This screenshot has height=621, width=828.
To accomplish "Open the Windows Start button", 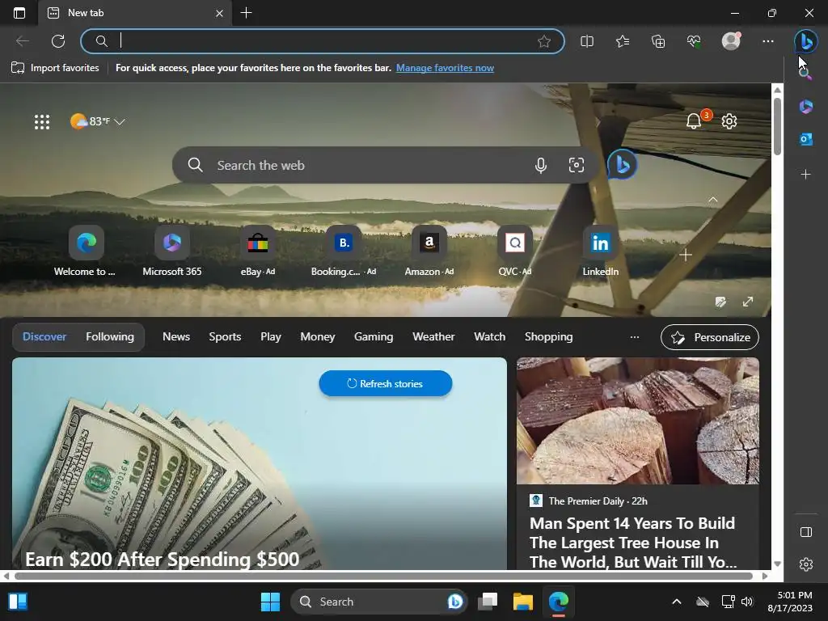I will click(x=270, y=602).
